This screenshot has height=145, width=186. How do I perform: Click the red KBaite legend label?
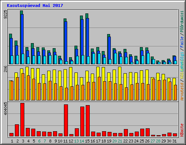pyautogui.click(x=182, y=130)
